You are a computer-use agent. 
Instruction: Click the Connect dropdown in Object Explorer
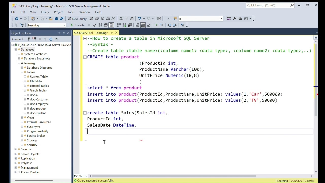[x=19, y=39]
